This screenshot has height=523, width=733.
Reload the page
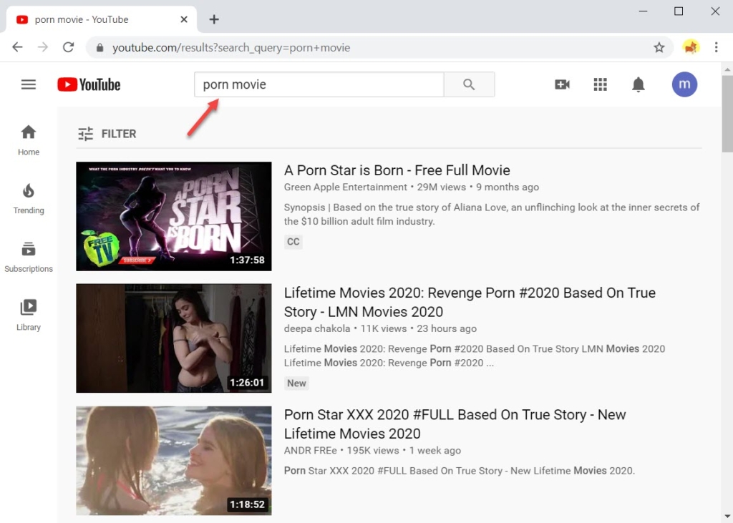pos(68,47)
